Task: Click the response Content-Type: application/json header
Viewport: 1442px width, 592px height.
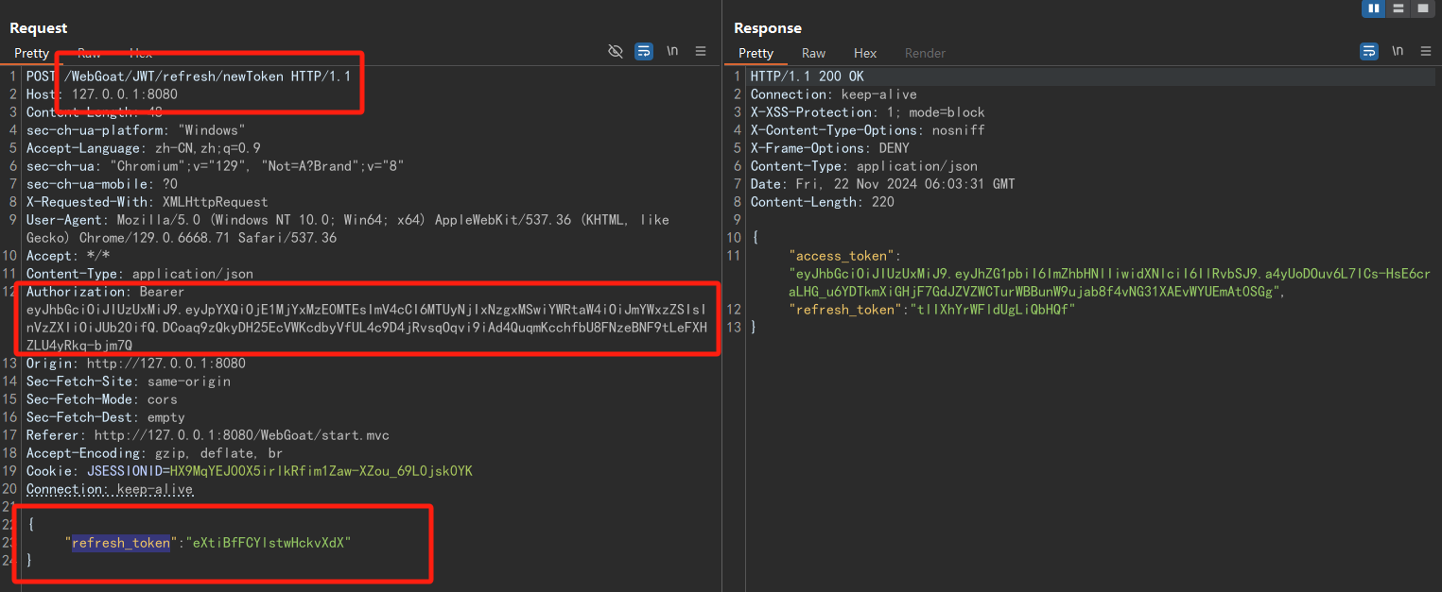Action: (863, 166)
